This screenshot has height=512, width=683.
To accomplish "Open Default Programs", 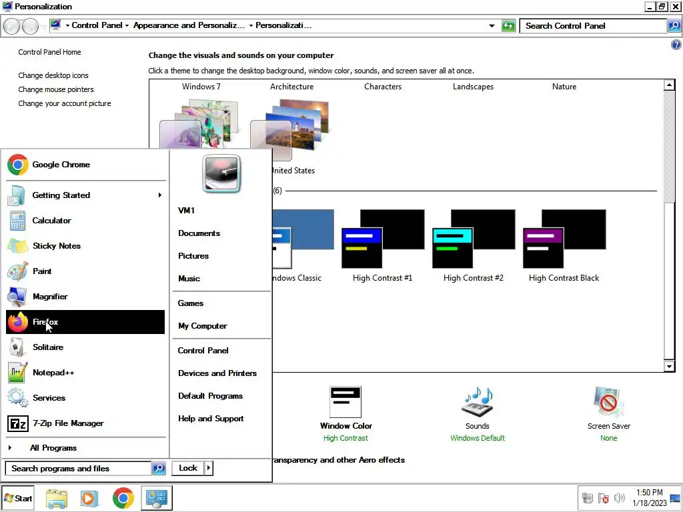I will [210, 396].
